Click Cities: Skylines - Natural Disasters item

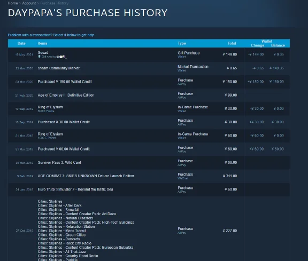click(x=65, y=218)
